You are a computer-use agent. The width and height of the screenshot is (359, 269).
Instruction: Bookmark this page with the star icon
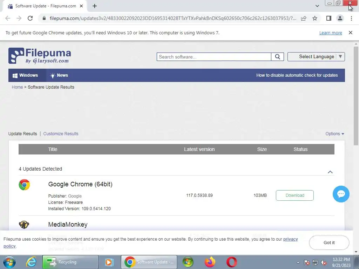coord(315,18)
